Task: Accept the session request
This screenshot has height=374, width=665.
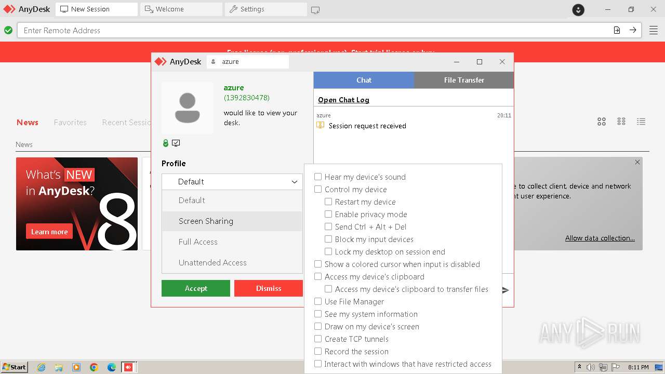Action: tap(196, 288)
